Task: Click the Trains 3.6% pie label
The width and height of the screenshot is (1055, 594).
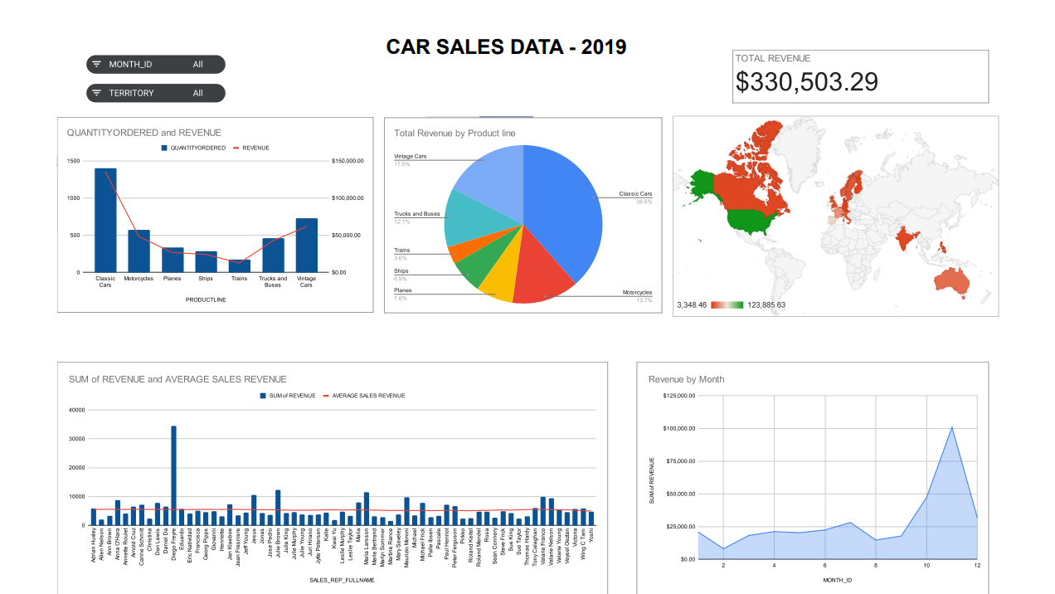Action: (x=402, y=254)
